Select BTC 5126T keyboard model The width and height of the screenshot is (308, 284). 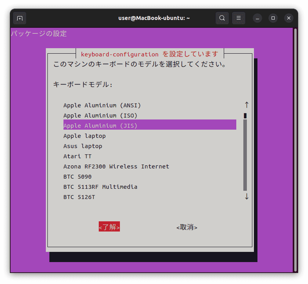click(150, 197)
